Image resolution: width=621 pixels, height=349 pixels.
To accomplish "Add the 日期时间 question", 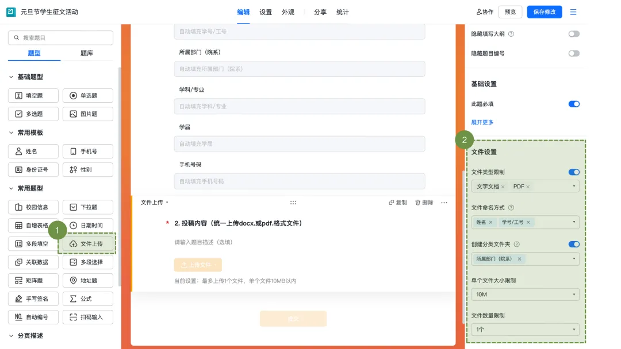I will 88,225.
